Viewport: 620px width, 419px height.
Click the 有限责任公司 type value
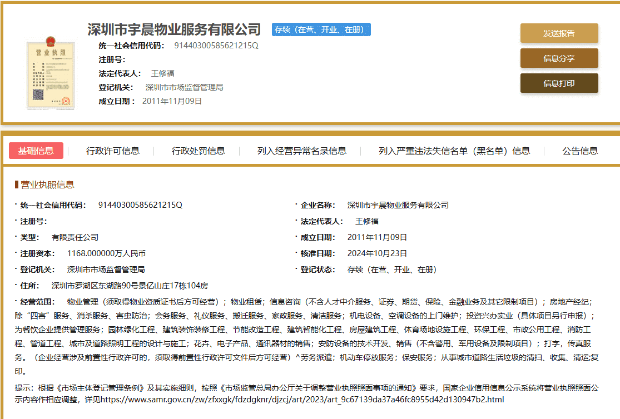pos(75,237)
